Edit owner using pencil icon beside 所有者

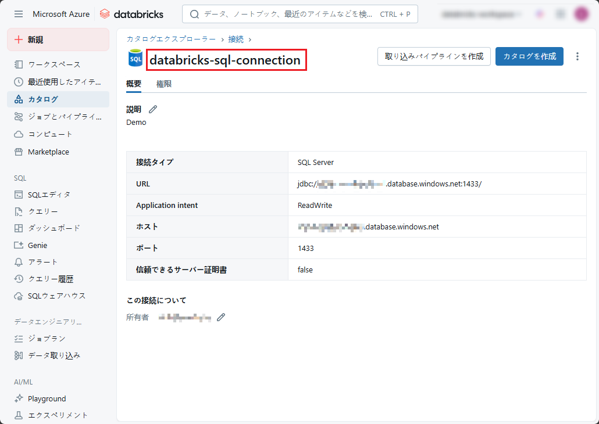221,317
